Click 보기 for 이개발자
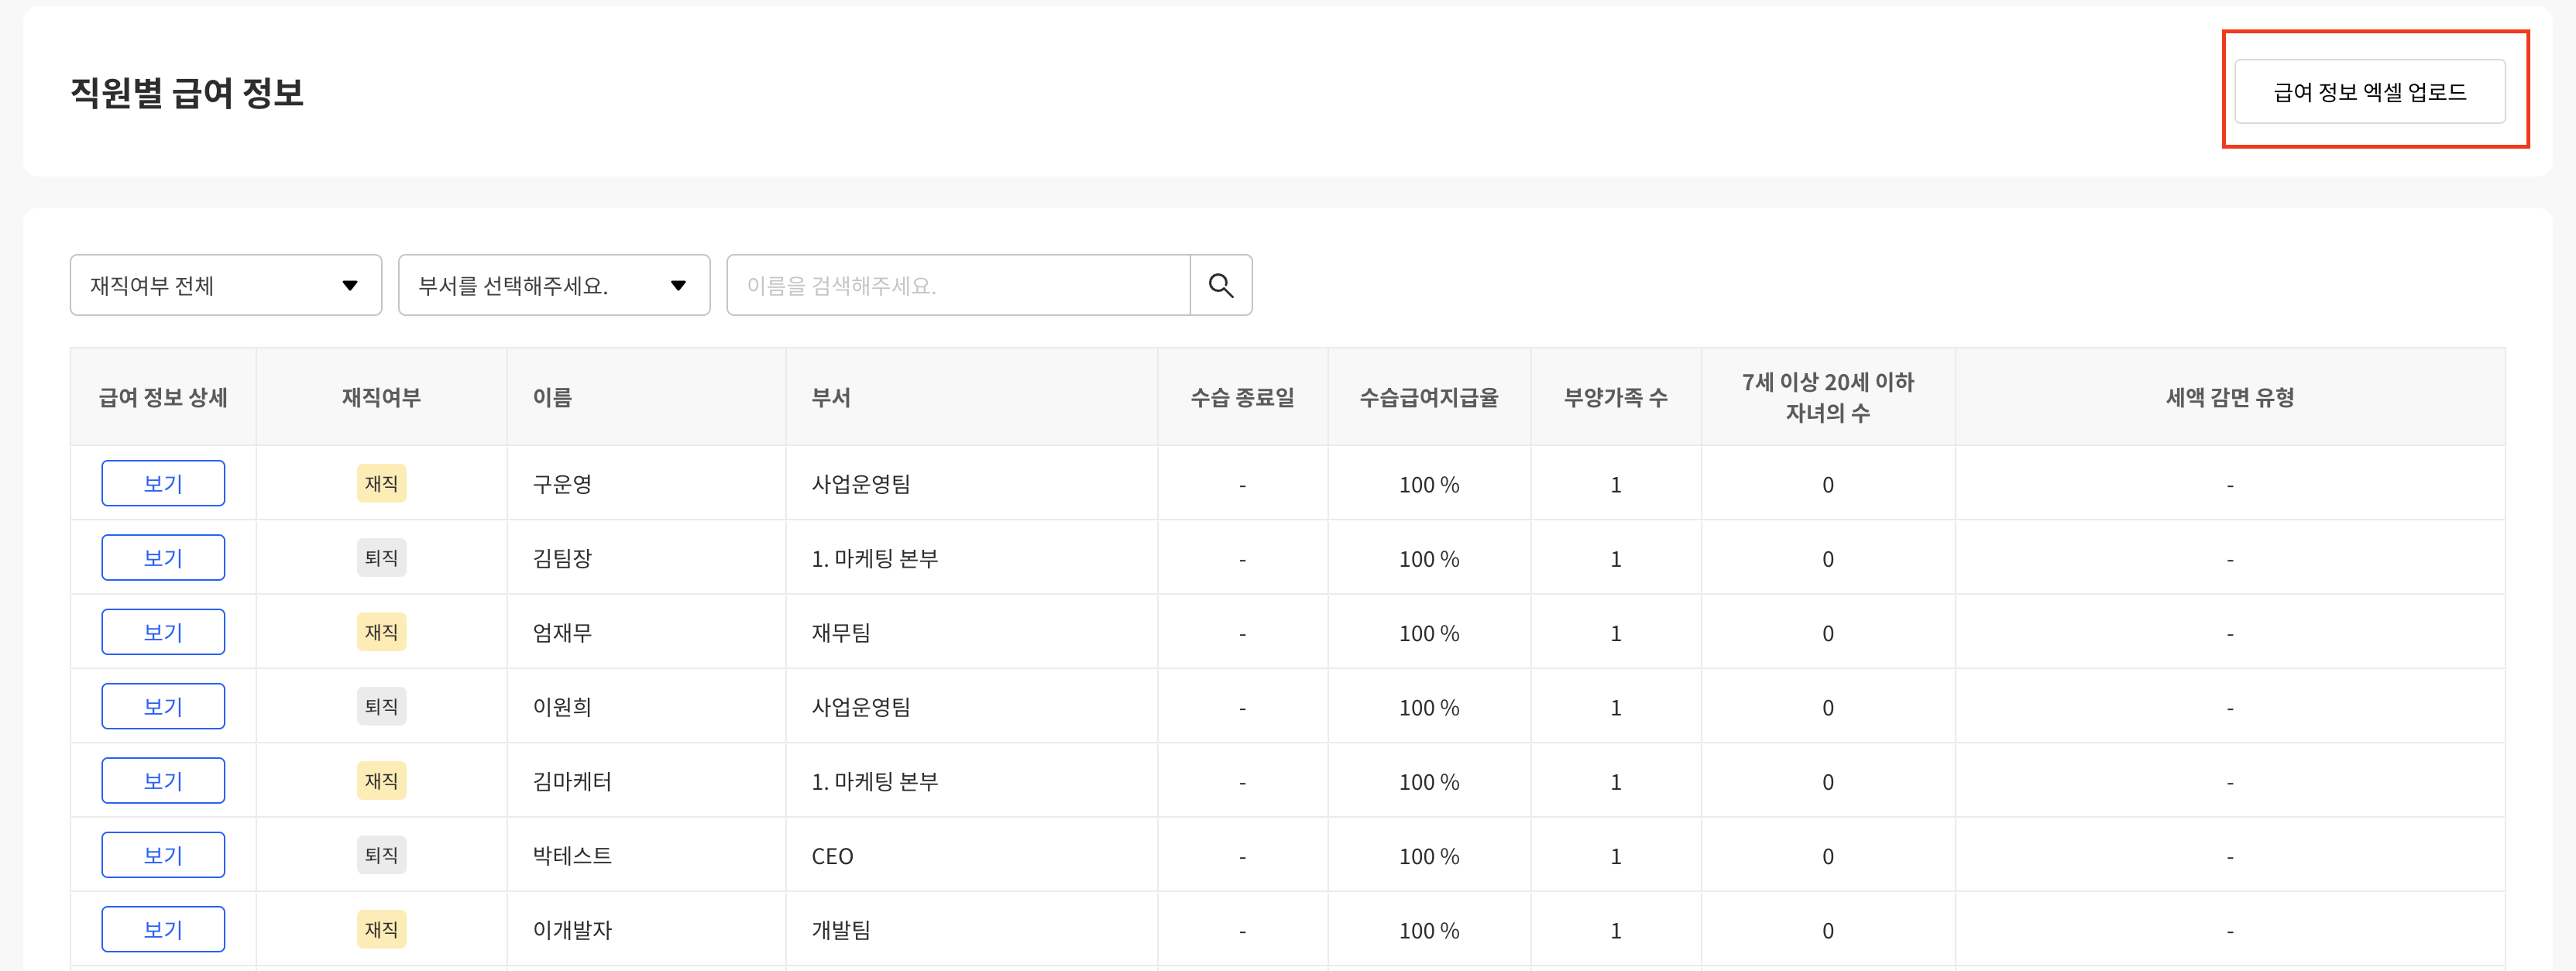The height and width of the screenshot is (971, 2576). tap(163, 929)
